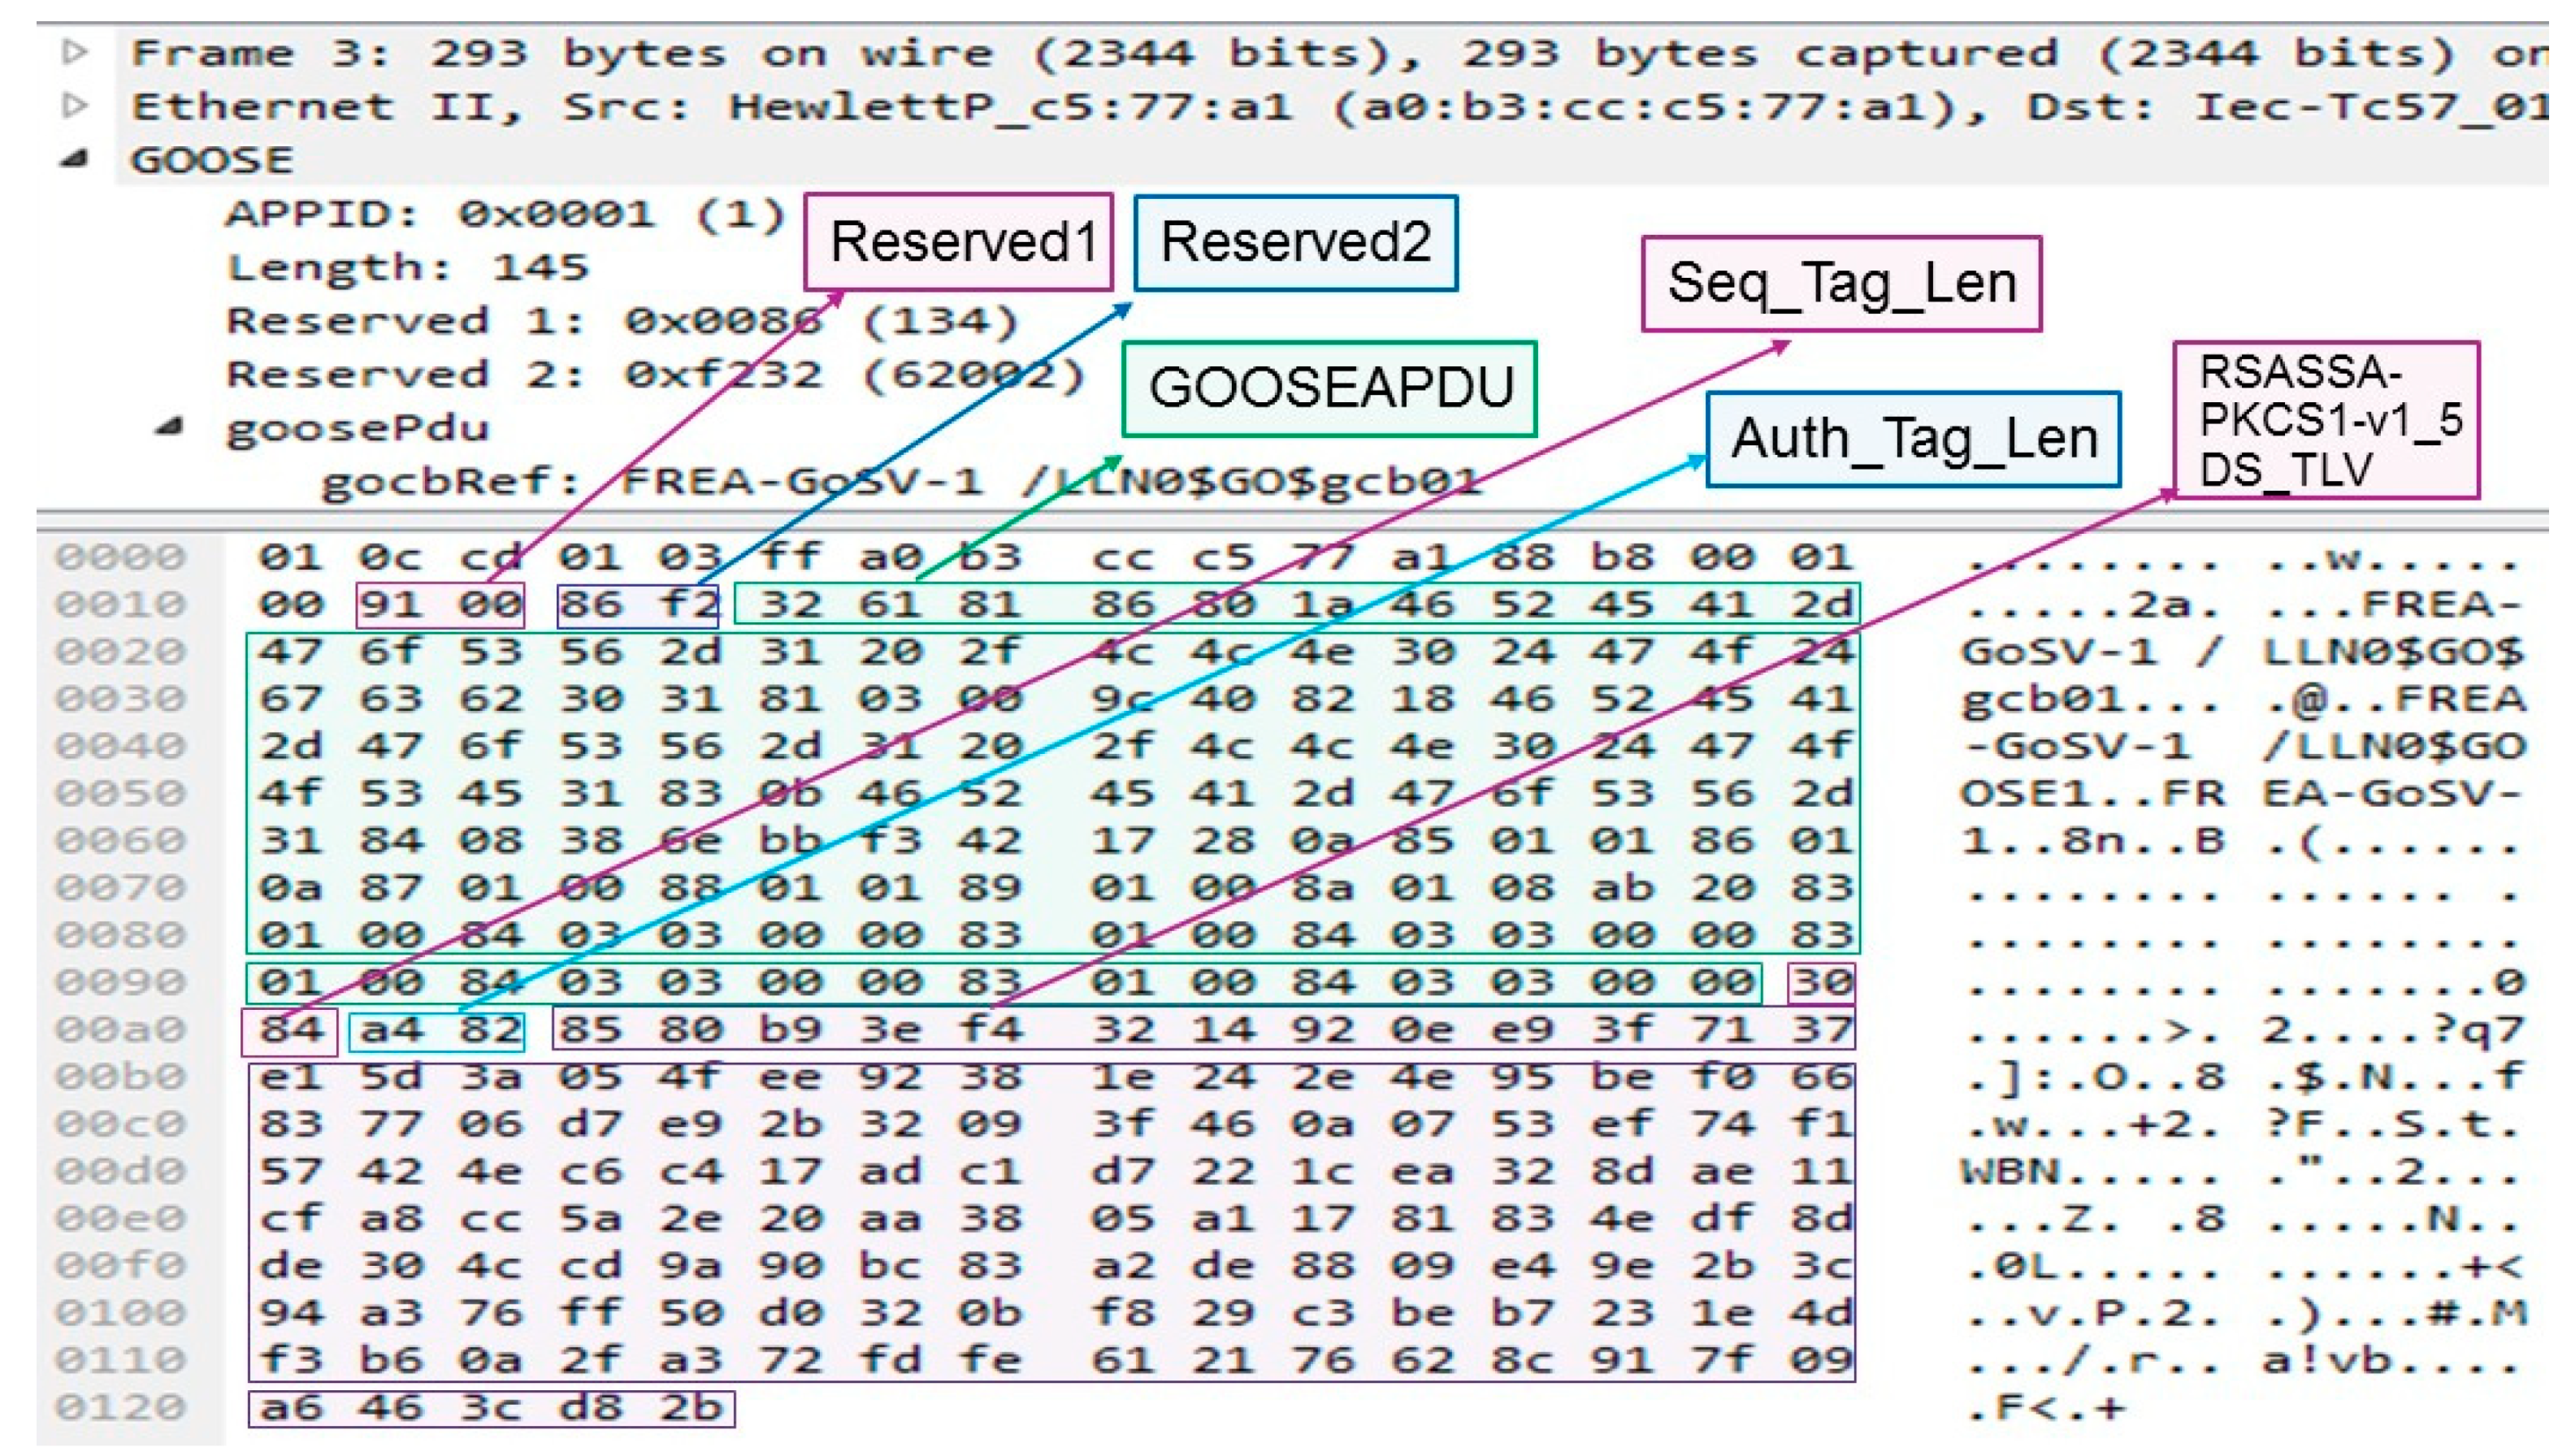Select byte 30 ending row 0090

tap(1821, 982)
